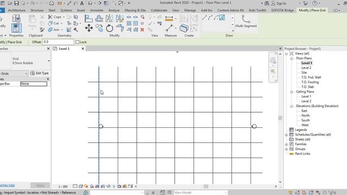
Task: Click the Edit Type button
Action: (x=40, y=73)
